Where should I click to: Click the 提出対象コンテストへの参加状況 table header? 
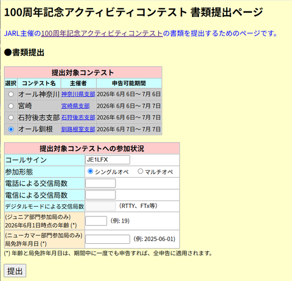pos(92,148)
